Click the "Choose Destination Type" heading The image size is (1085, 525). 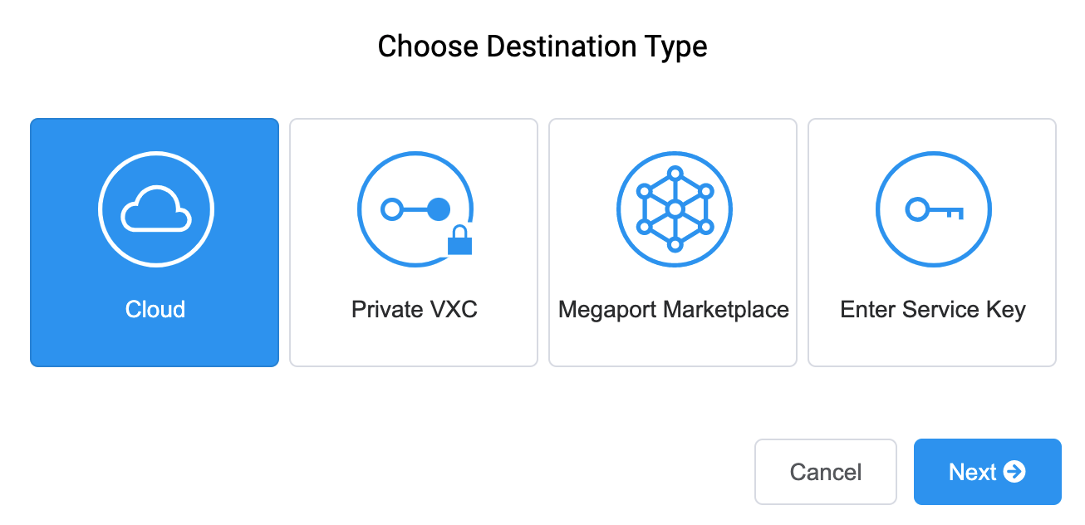(542, 47)
